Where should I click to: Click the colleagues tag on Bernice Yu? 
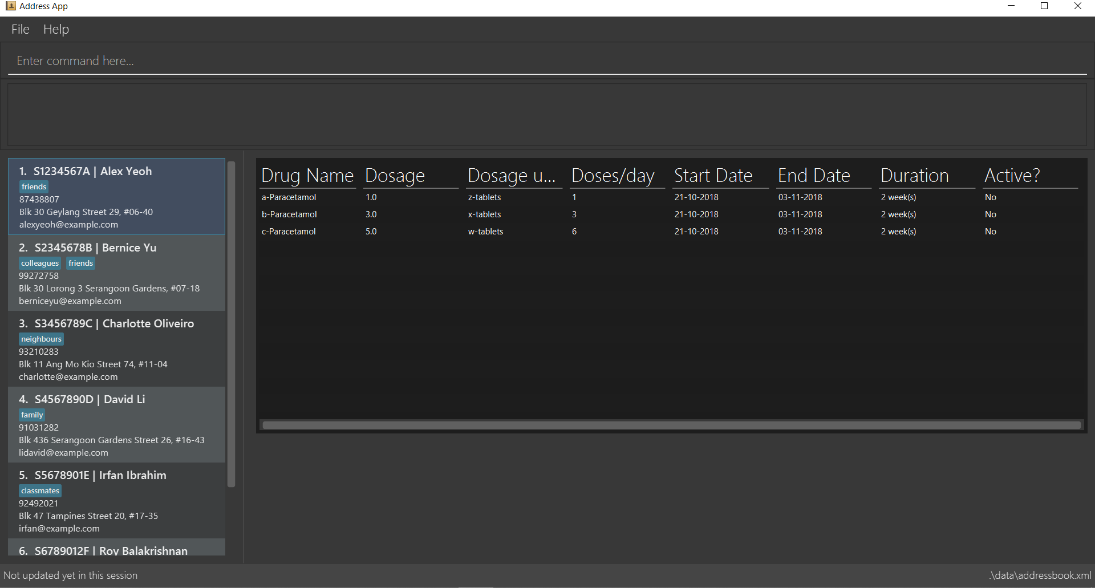click(40, 263)
